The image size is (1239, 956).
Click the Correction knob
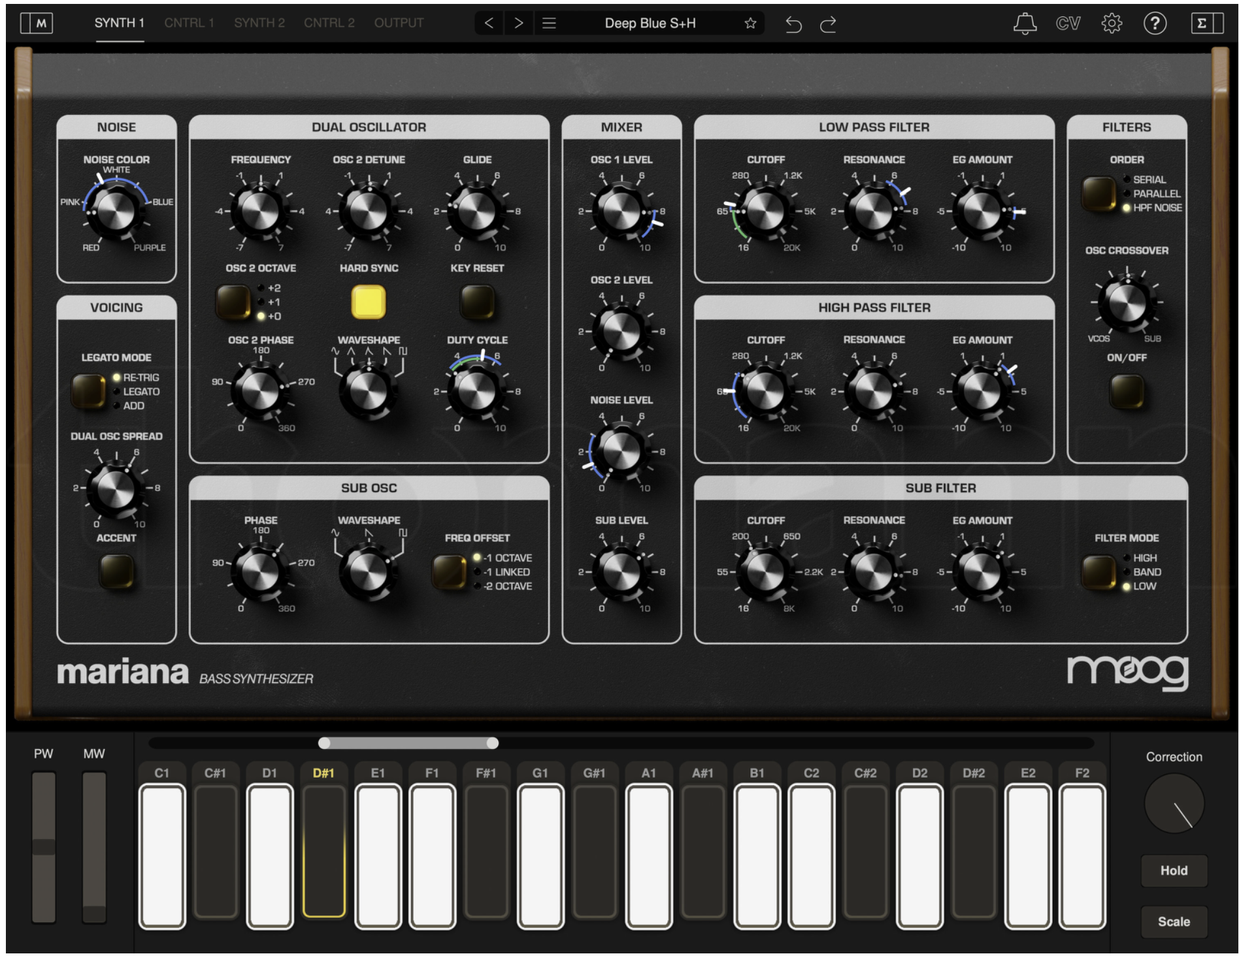click(x=1174, y=803)
